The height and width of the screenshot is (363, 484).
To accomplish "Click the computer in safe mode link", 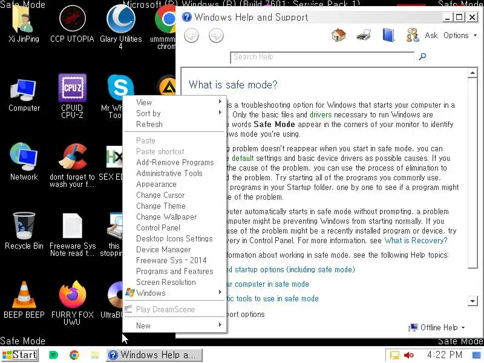I will tap(267, 284).
